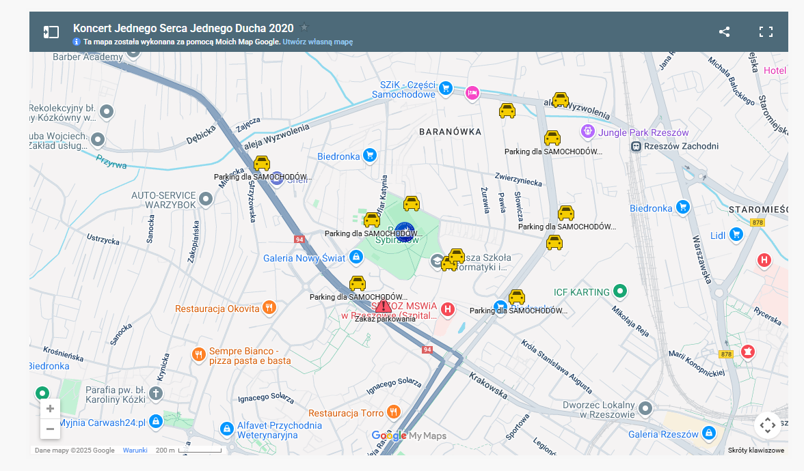Select the yellow parking car left of ICF KARTING
This screenshot has width=804, height=471.
(517, 297)
